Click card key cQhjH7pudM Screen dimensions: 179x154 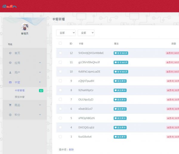click(86, 81)
